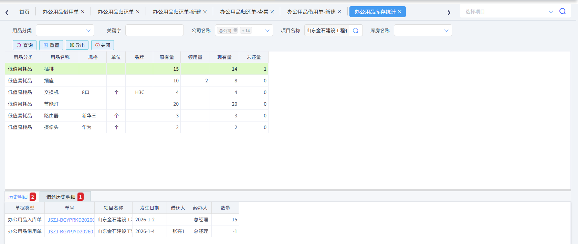Viewport: 578px width, 244px height.
Task: Switch to the 首页 tab
Action: coord(24,12)
